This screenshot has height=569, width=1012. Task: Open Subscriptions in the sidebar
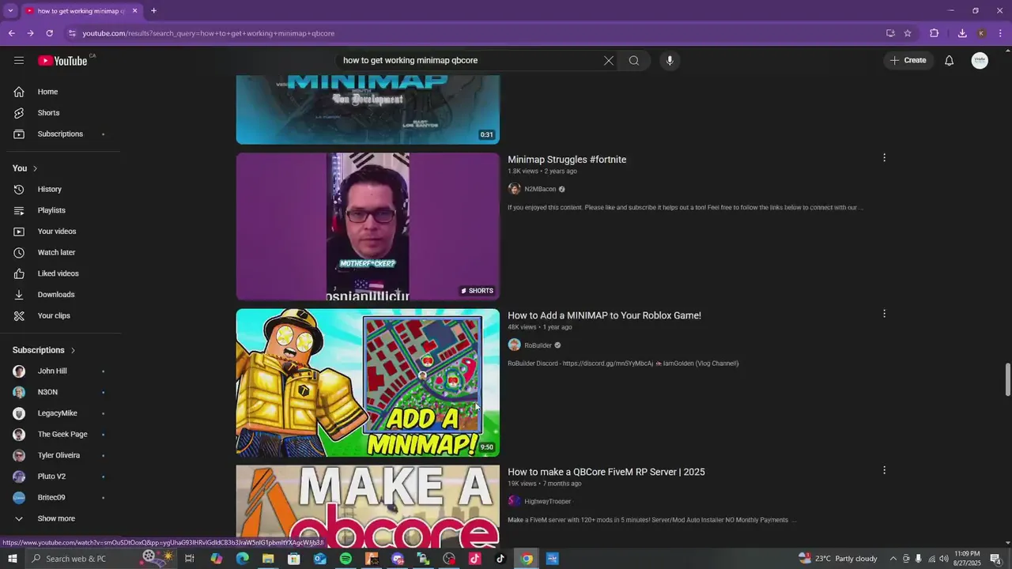coord(60,134)
